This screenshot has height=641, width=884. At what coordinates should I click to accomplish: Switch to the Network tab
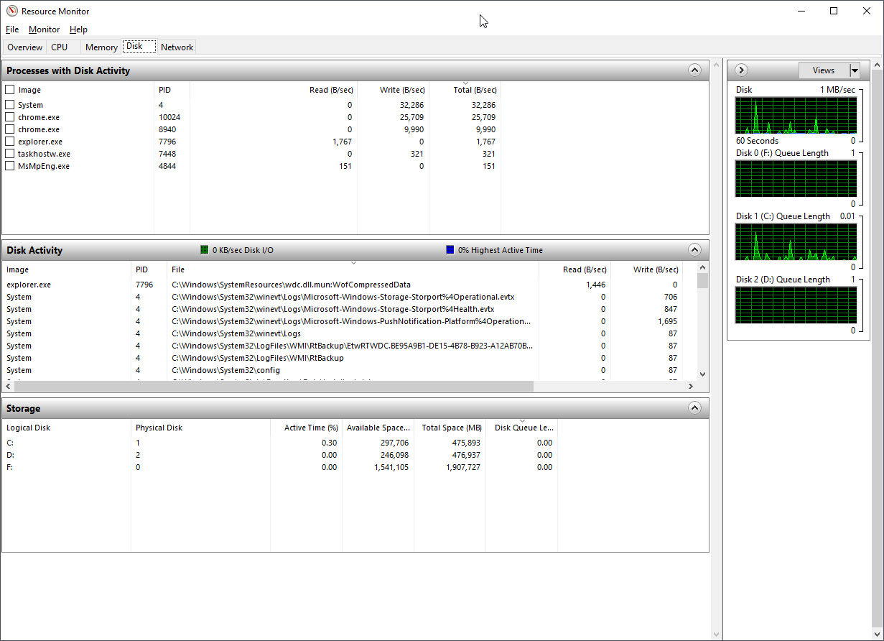pos(177,47)
